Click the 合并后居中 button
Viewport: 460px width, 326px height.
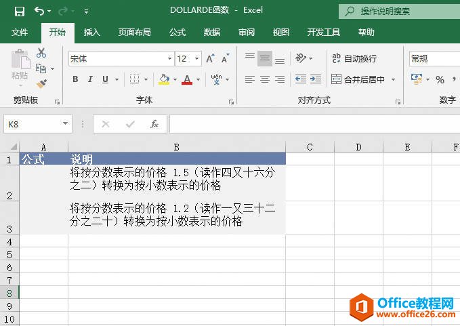coord(358,79)
